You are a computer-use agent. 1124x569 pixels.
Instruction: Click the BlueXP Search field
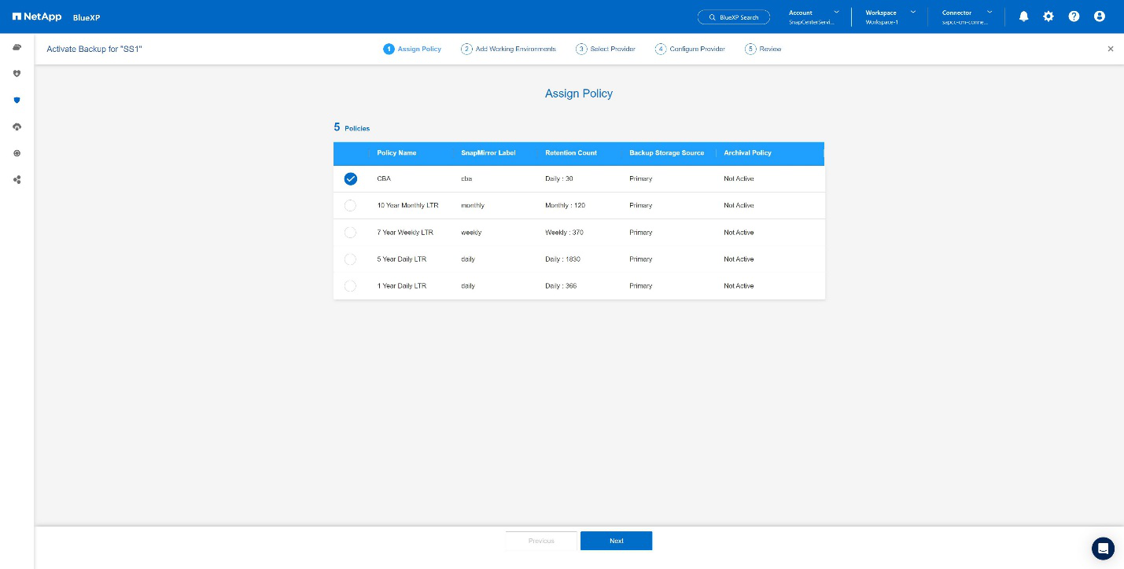point(734,17)
